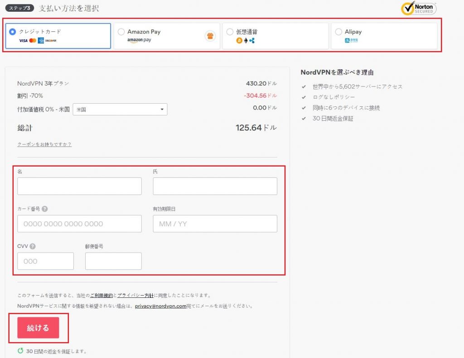Select the credit card radio button
The image size is (464, 358).
pyautogui.click(x=12, y=32)
